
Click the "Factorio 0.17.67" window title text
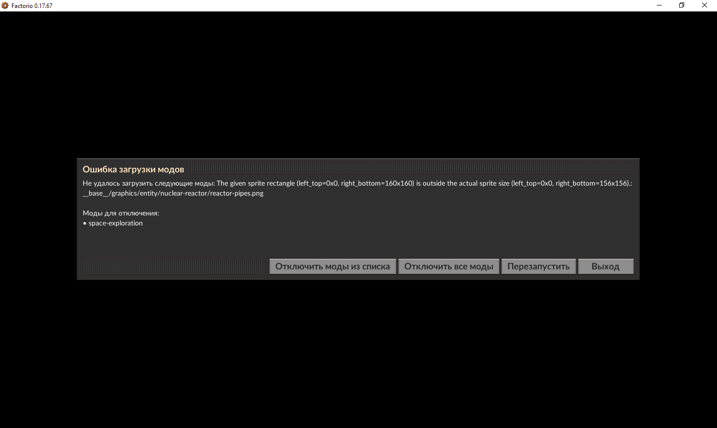32,5
